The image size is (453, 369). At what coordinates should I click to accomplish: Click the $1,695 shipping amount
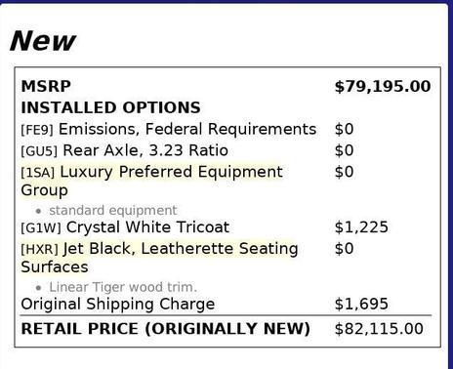pos(361,304)
